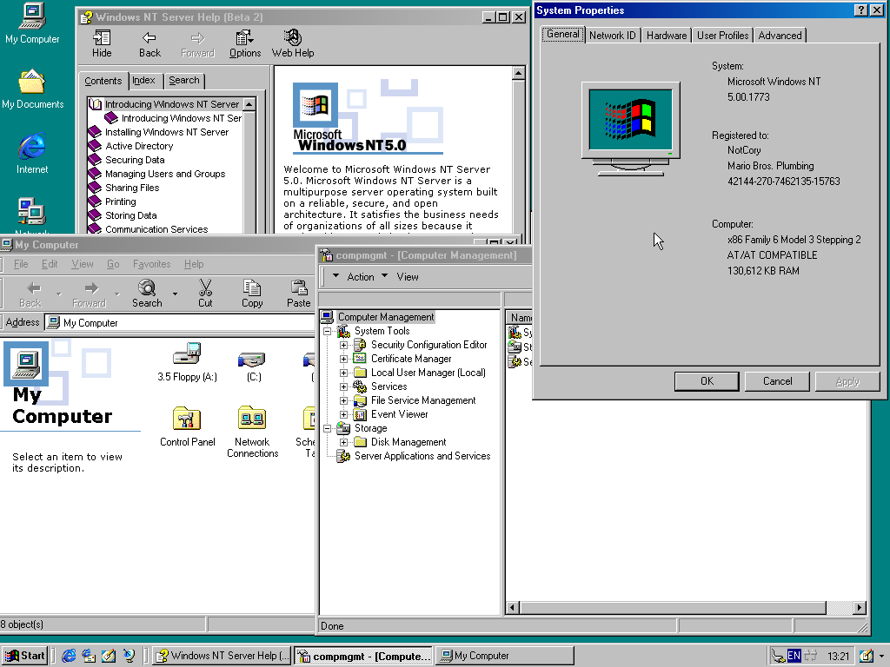Viewport: 890px width, 667px height.
Task: Click the Cancel button in System Properties
Action: point(777,381)
